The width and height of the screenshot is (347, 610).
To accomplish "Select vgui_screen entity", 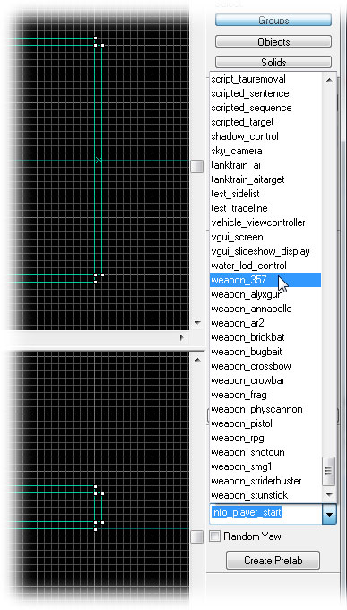I will [265, 237].
